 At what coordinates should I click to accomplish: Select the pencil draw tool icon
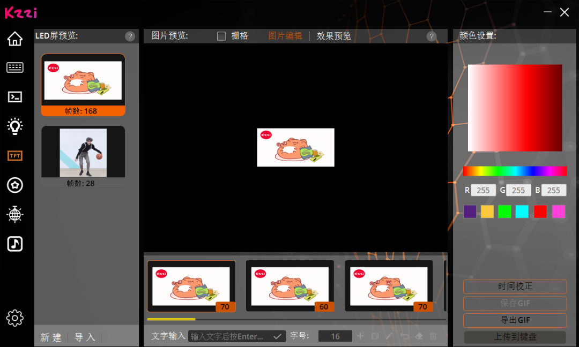[x=389, y=336]
